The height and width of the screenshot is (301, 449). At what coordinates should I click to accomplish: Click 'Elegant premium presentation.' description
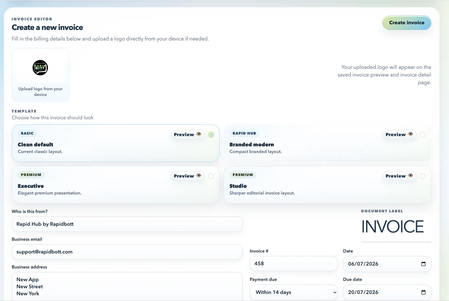(x=49, y=193)
